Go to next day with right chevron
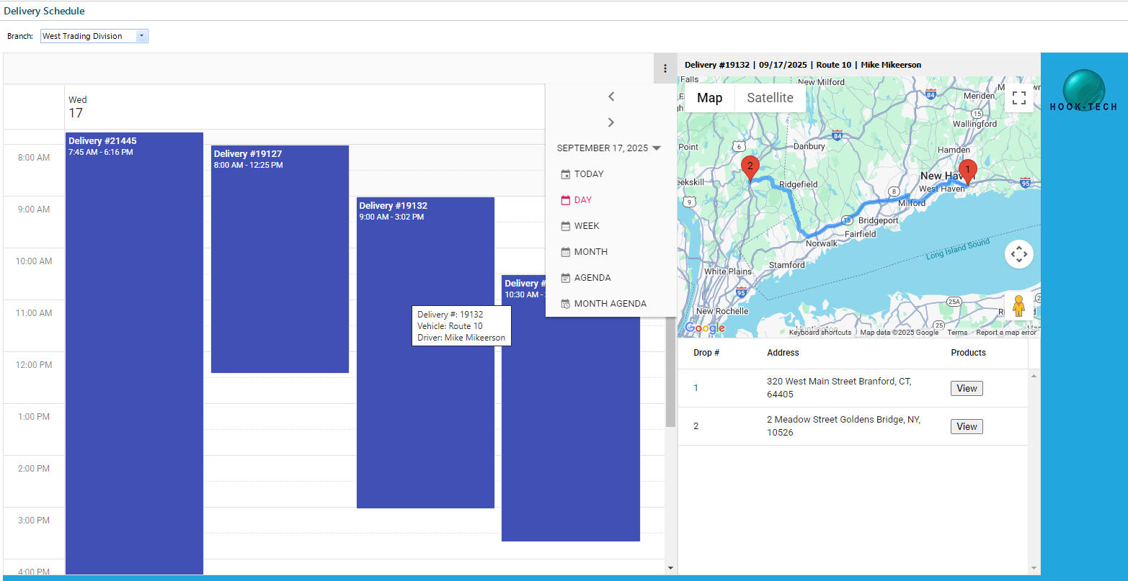This screenshot has height=581, width=1128. (x=611, y=122)
